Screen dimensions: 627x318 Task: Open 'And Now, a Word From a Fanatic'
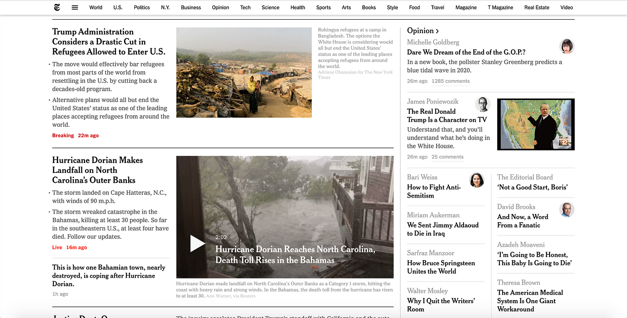click(x=523, y=221)
